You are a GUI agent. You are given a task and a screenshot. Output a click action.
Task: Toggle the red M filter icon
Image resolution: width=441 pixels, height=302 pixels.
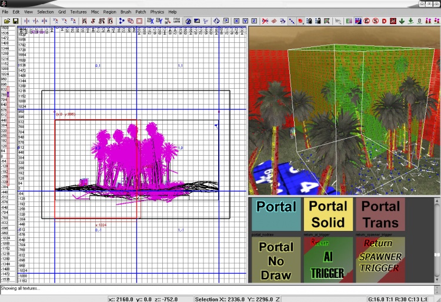[393, 21]
